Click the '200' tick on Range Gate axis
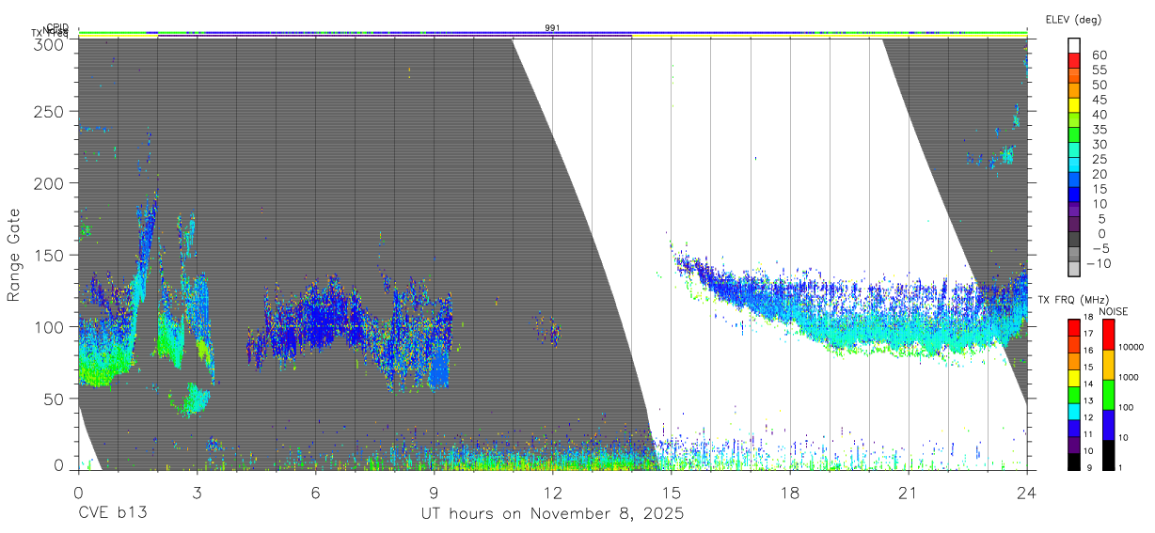1155x533 pixels. point(50,183)
